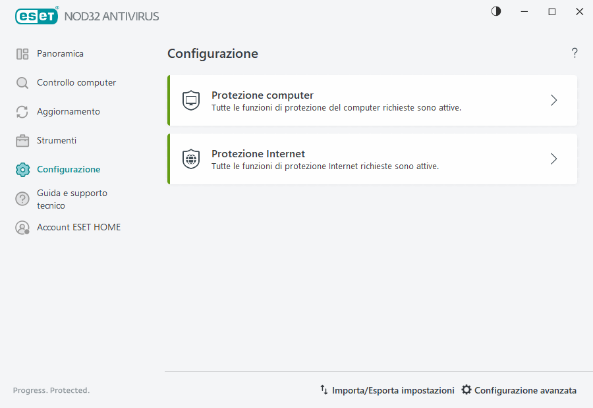This screenshot has width=593, height=408.
Task: Select the Controllo computer magnifier icon
Action: tap(22, 82)
